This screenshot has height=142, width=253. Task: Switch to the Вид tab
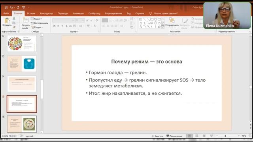coord(128,13)
